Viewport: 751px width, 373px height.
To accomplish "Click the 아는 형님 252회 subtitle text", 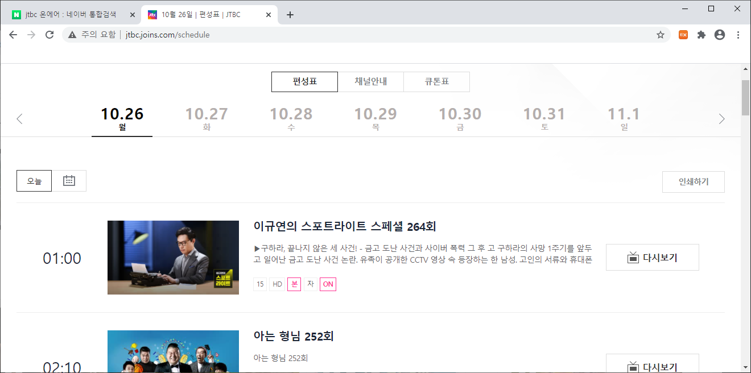I will point(280,358).
